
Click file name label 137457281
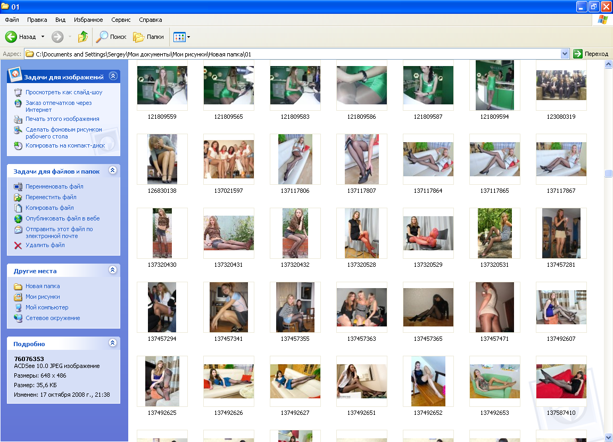tap(561, 265)
